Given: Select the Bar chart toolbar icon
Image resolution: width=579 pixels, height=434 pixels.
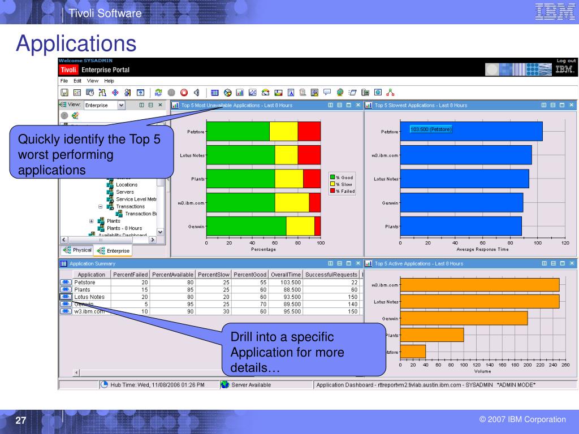Looking at the screenshot, I should click(x=240, y=92).
